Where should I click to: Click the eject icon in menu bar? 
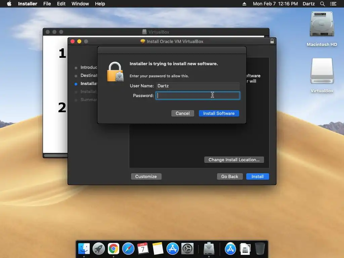244,4
